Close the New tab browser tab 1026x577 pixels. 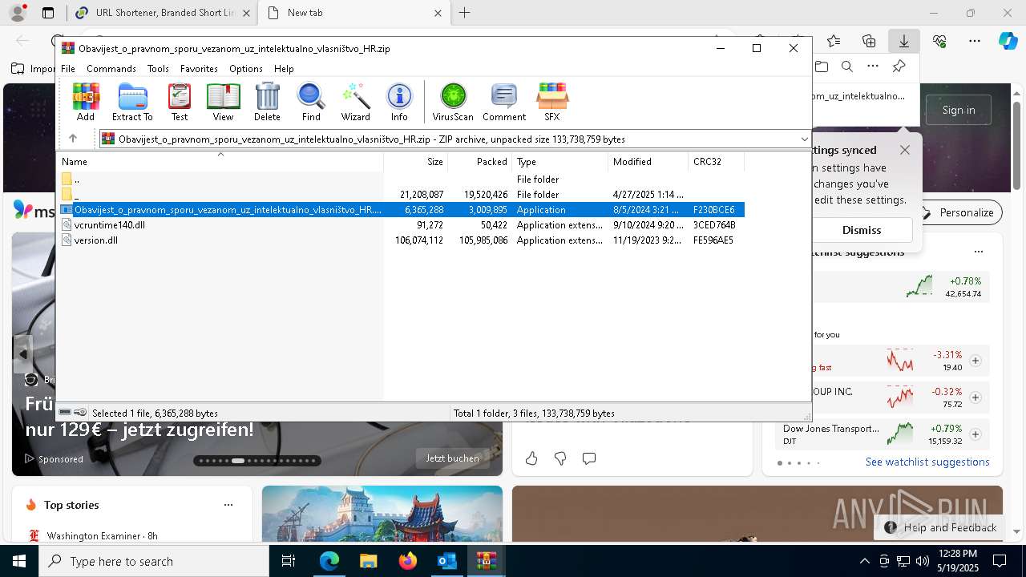pos(438,13)
